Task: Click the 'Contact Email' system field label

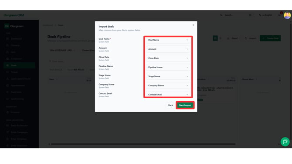Action: (x=105, y=93)
